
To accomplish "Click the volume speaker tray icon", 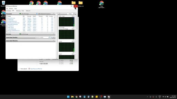I will (x=165, y=97).
